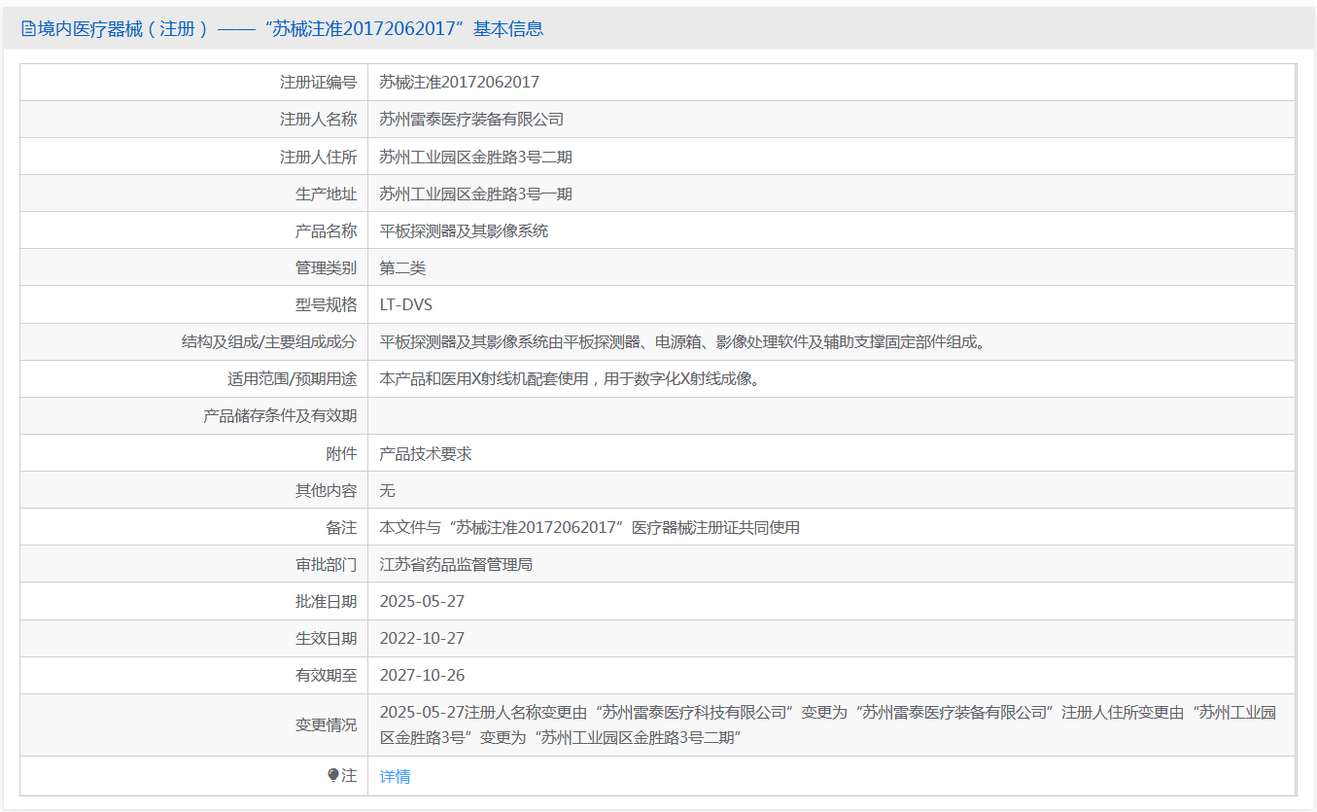Viewport: 1317px width, 812px height.
Task: Click the LT-DVS model value
Action: pos(405,304)
